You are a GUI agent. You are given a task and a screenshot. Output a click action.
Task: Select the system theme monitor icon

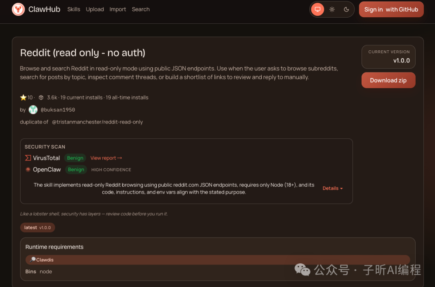(317, 9)
